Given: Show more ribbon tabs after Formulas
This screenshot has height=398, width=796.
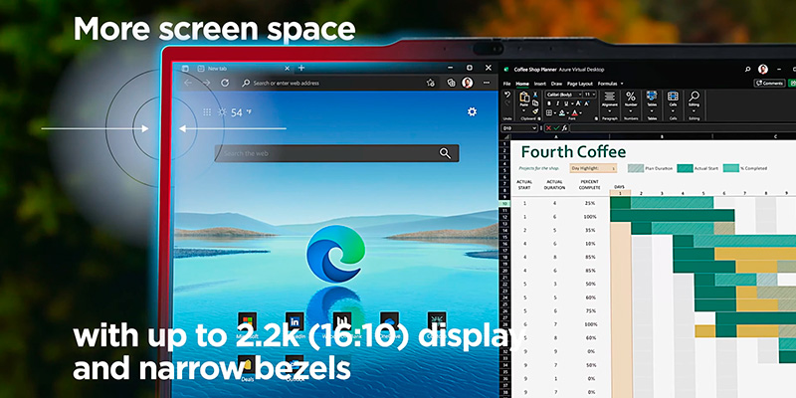Looking at the screenshot, I should [x=622, y=84].
